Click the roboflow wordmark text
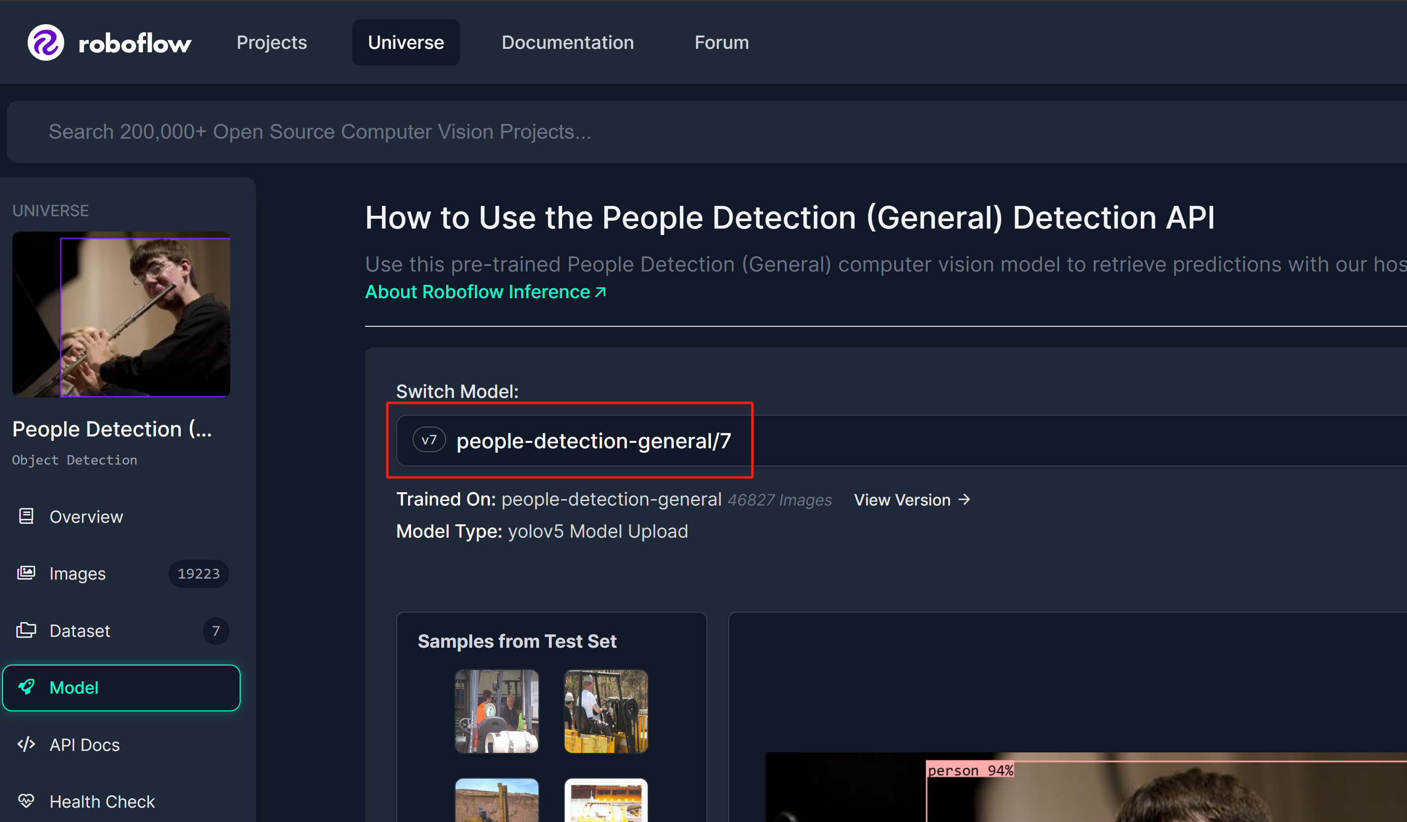This screenshot has height=822, width=1407. [134, 43]
